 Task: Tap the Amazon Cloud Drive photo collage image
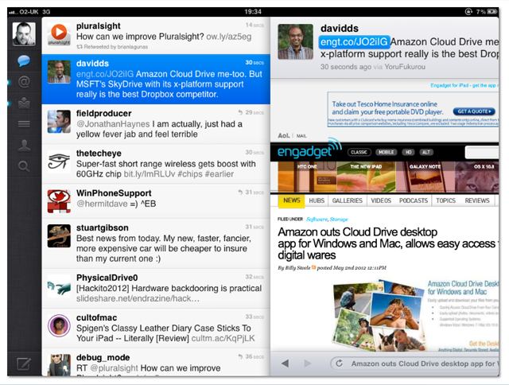click(379, 314)
